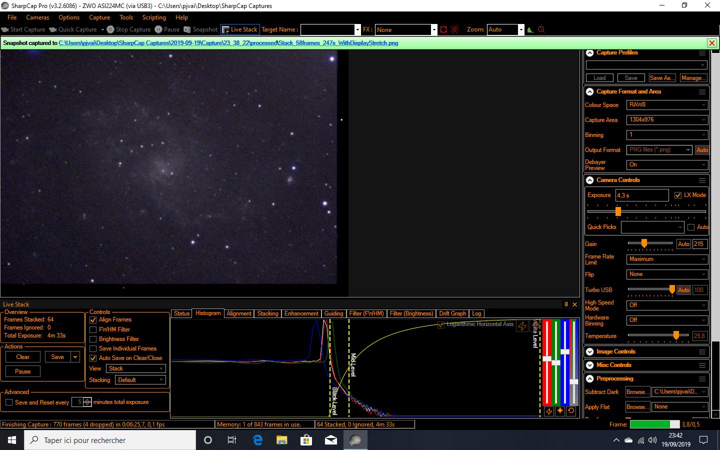Click Quick Capture in the toolbar
The image size is (720, 450).
tap(73, 29)
